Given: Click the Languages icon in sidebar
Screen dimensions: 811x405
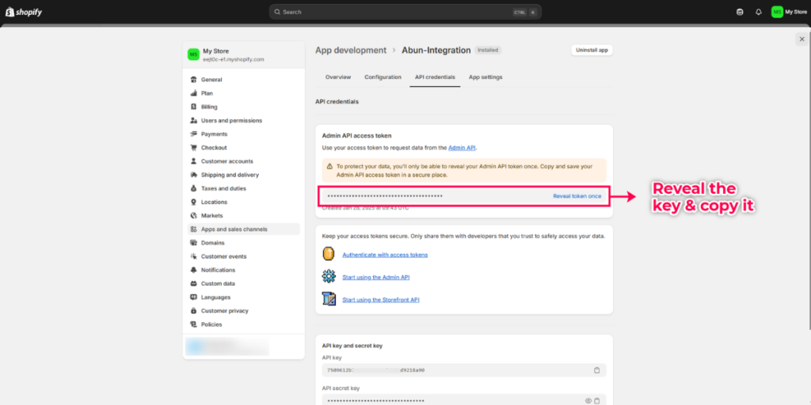Looking at the screenshot, I should (x=193, y=297).
